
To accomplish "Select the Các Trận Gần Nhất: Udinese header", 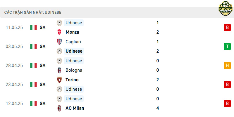I will point(33,12).
